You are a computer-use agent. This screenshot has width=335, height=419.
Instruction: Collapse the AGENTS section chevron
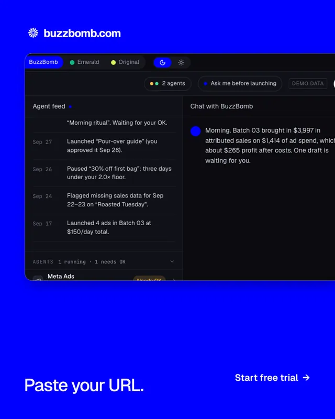tap(172, 261)
